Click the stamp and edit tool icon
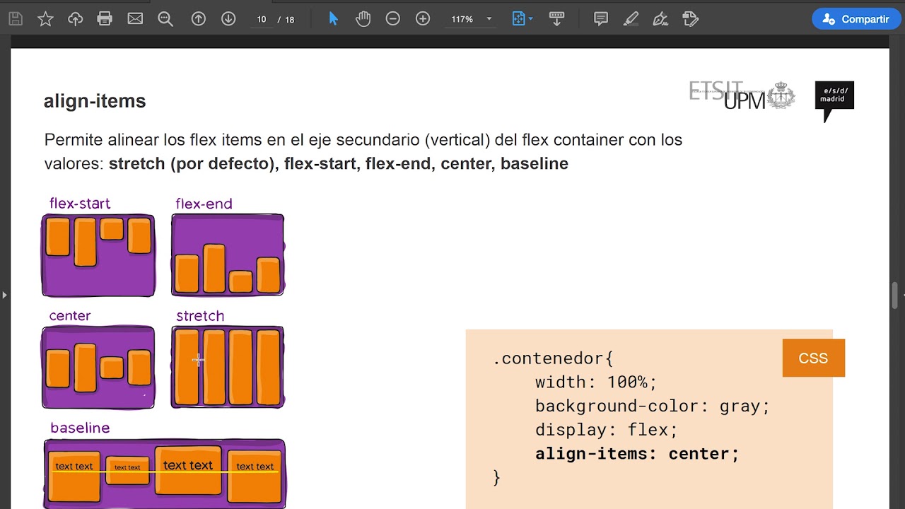This screenshot has width=905, height=509. [x=691, y=19]
